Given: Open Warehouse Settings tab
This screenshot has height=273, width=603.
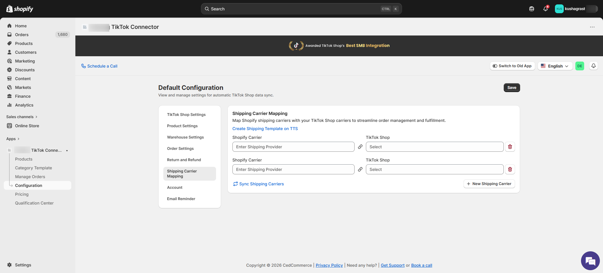Looking at the screenshot, I should (x=185, y=137).
